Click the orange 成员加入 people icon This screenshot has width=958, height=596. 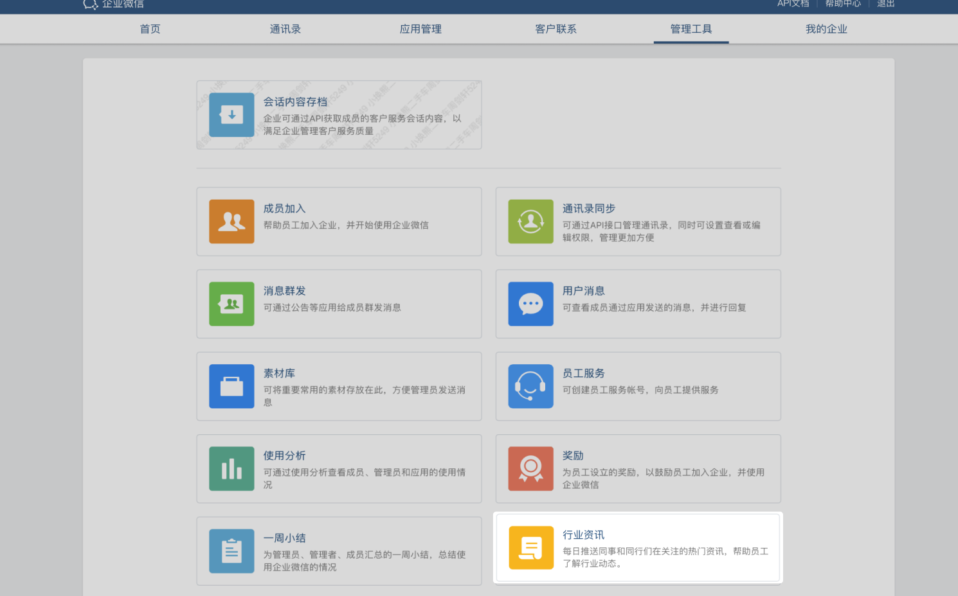[231, 222]
